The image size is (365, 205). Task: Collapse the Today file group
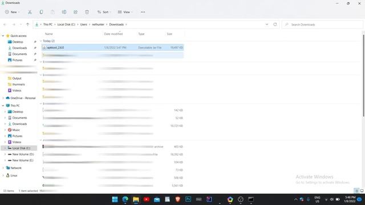41,41
